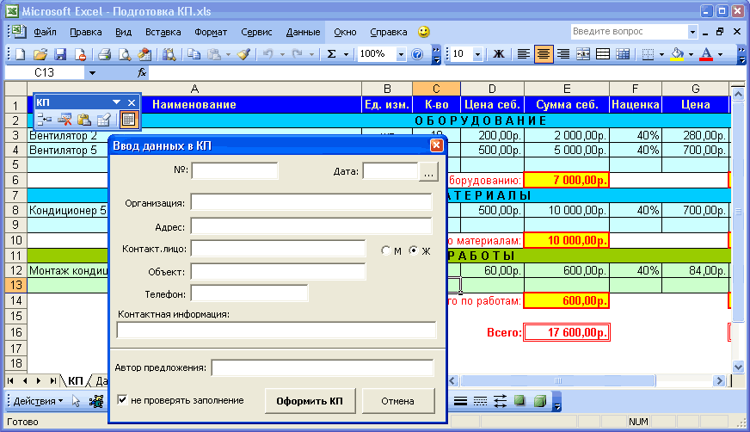750x432 pixels.
Task: Click the Format Painter brush icon
Action: coord(243,53)
